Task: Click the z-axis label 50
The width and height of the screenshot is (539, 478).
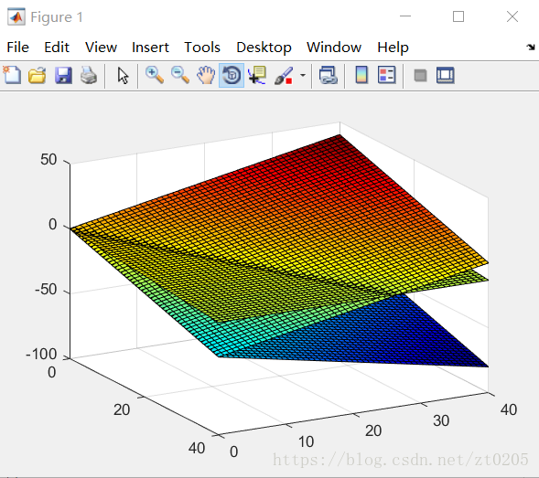Action: tap(49, 160)
